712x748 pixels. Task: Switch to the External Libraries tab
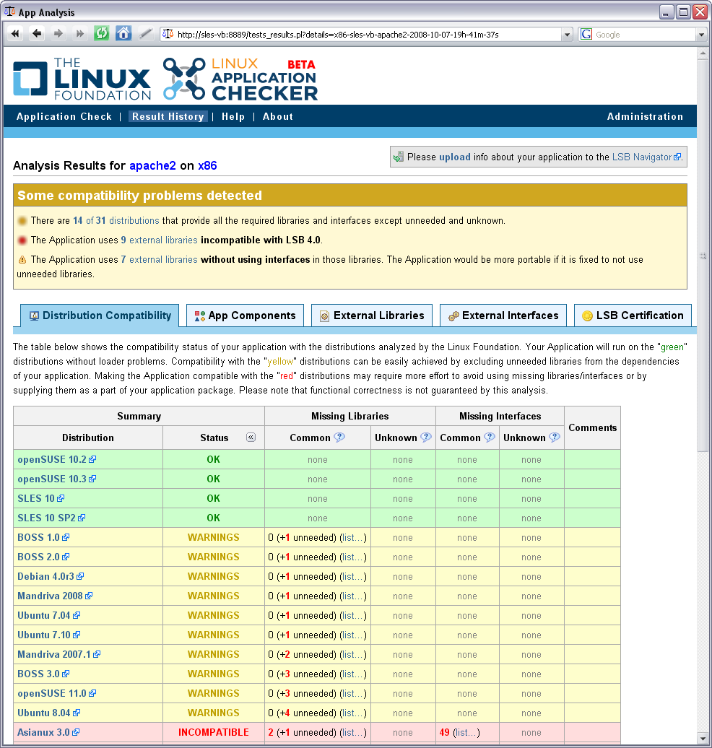pos(372,316)
